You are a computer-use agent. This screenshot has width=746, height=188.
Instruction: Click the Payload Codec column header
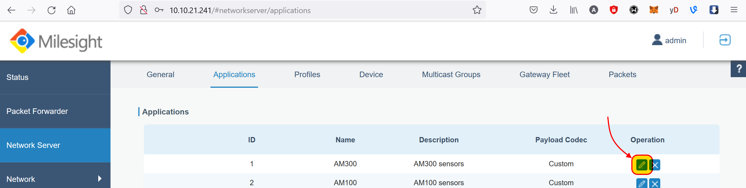(x=561, y=140)
